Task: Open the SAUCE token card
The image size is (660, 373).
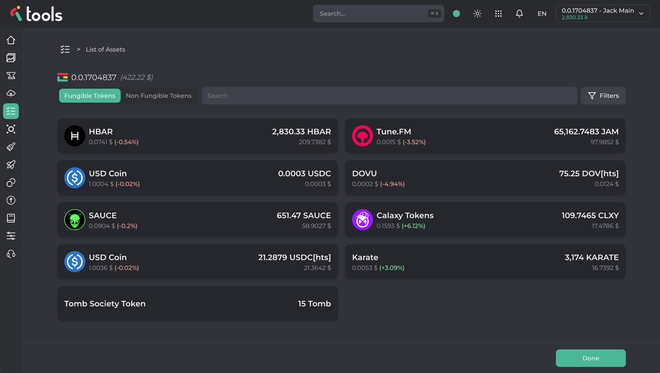Action: tap(197, 220)
